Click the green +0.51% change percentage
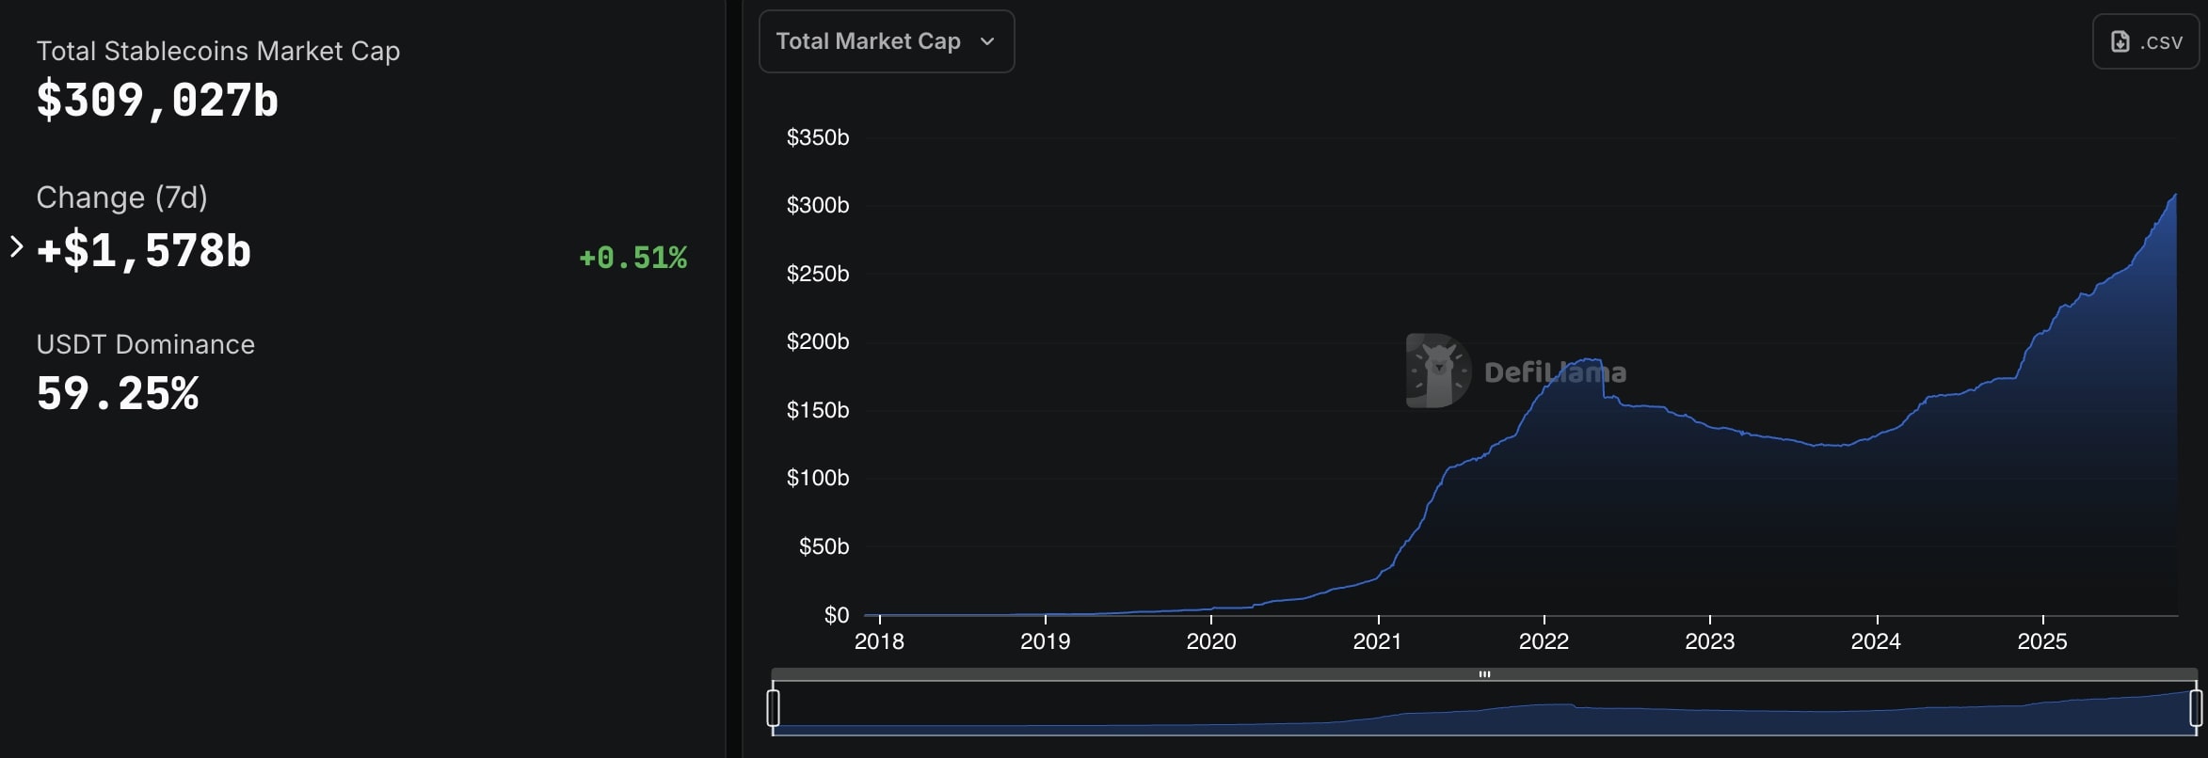This screenshot has height=758, width=2208. 632,257
